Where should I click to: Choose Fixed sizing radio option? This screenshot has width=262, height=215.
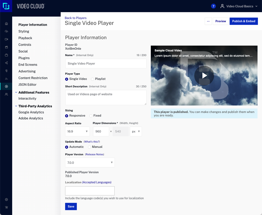pos(91,116)
